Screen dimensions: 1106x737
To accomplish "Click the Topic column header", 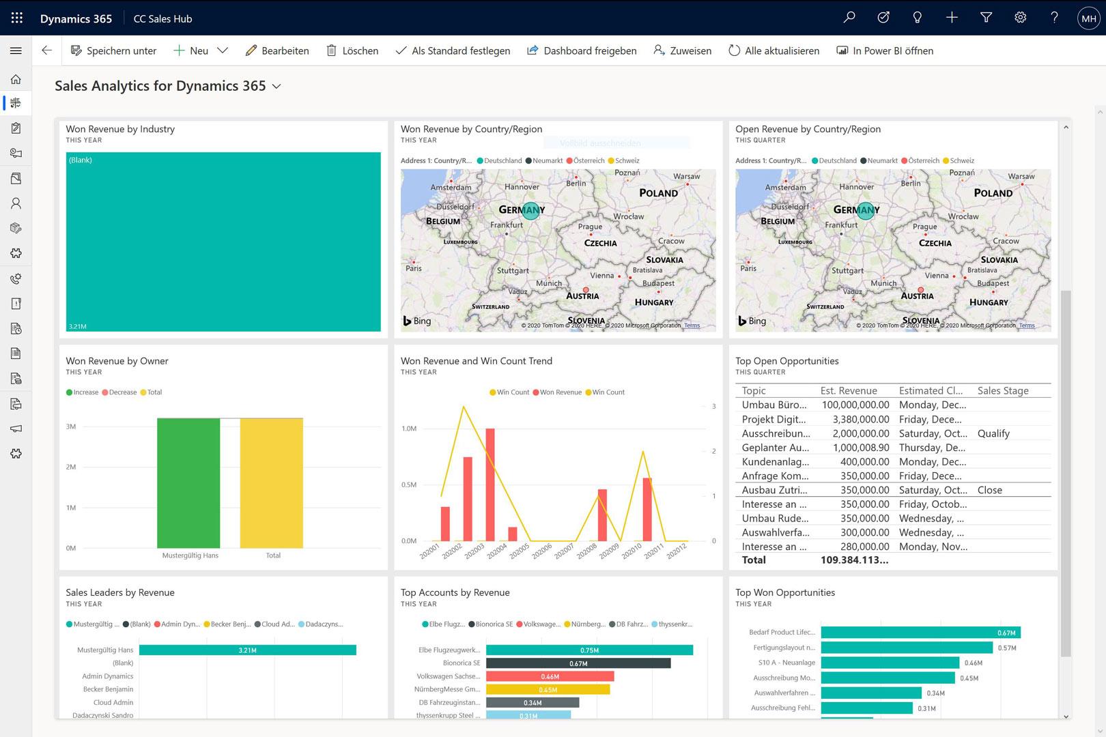I will tap(754, 390).
